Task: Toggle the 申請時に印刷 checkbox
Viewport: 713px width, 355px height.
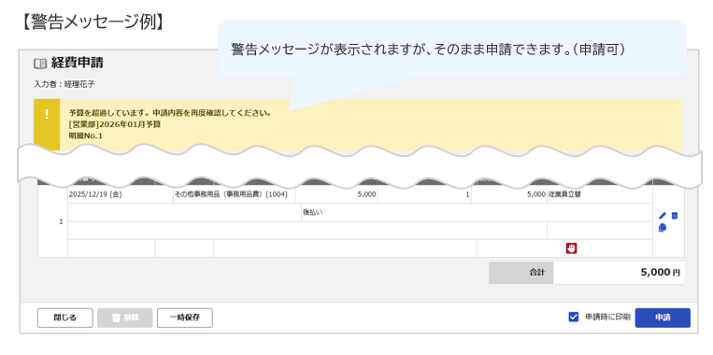Action: coord(574,318)
